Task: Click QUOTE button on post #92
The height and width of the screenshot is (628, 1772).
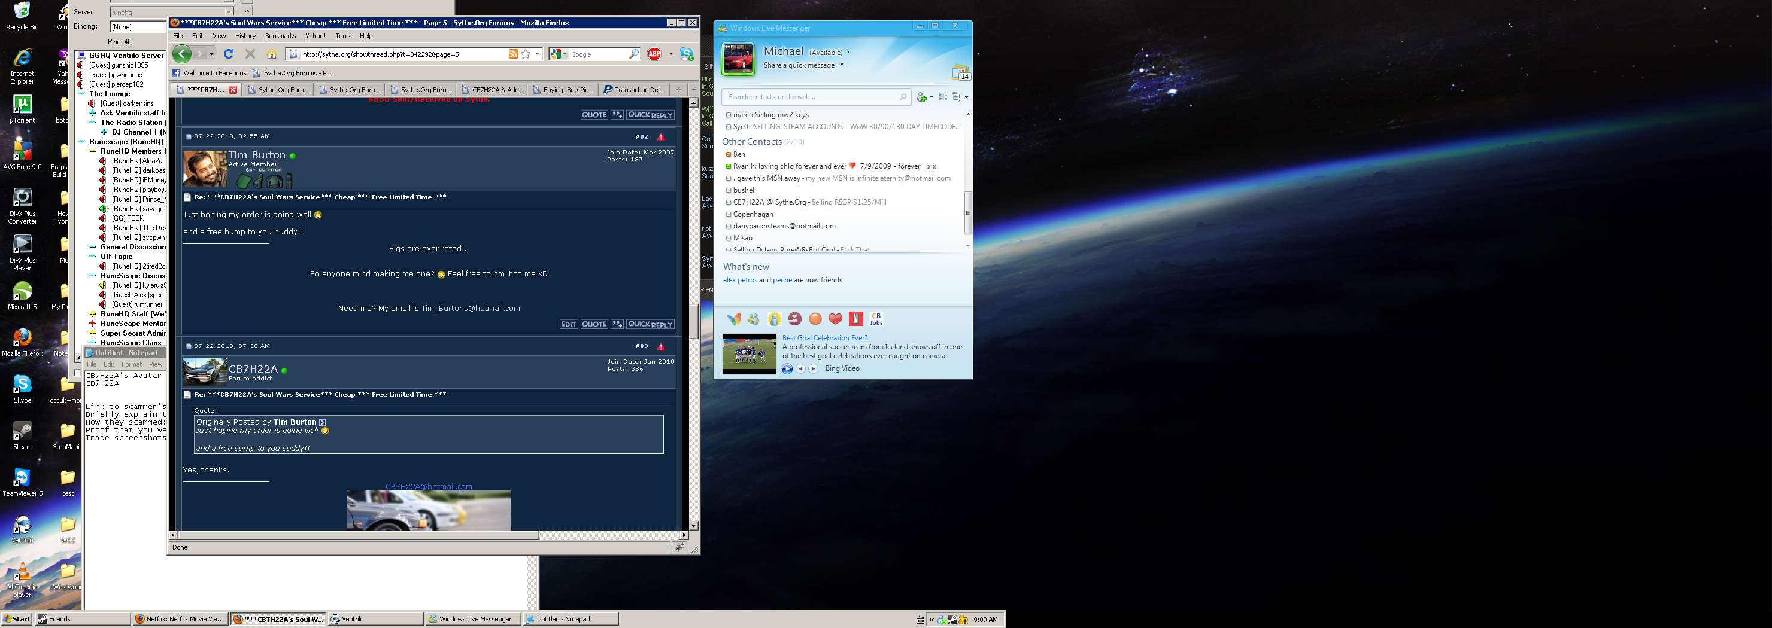Action: (x=594, y=324)
